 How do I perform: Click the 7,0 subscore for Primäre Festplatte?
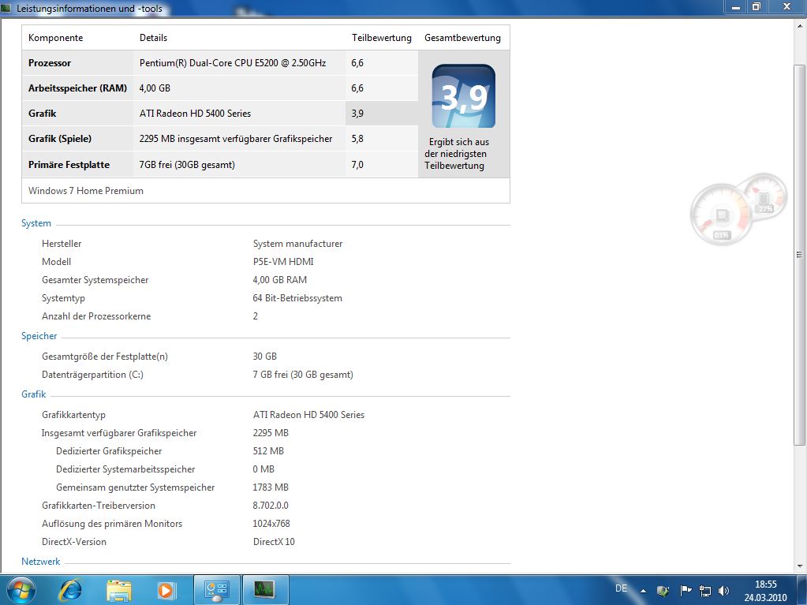click(x=357, y=165)
